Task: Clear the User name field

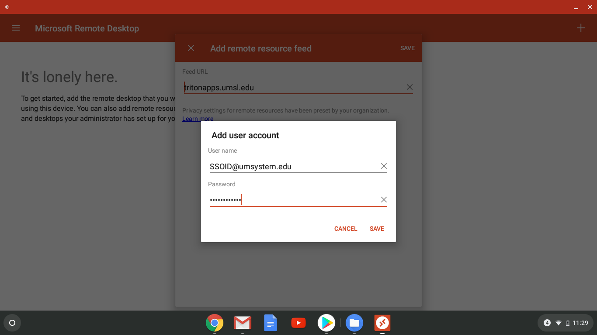Action: click(384, 166)
